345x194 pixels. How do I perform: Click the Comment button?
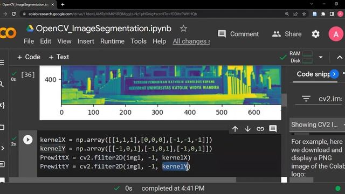coord(238,34)
